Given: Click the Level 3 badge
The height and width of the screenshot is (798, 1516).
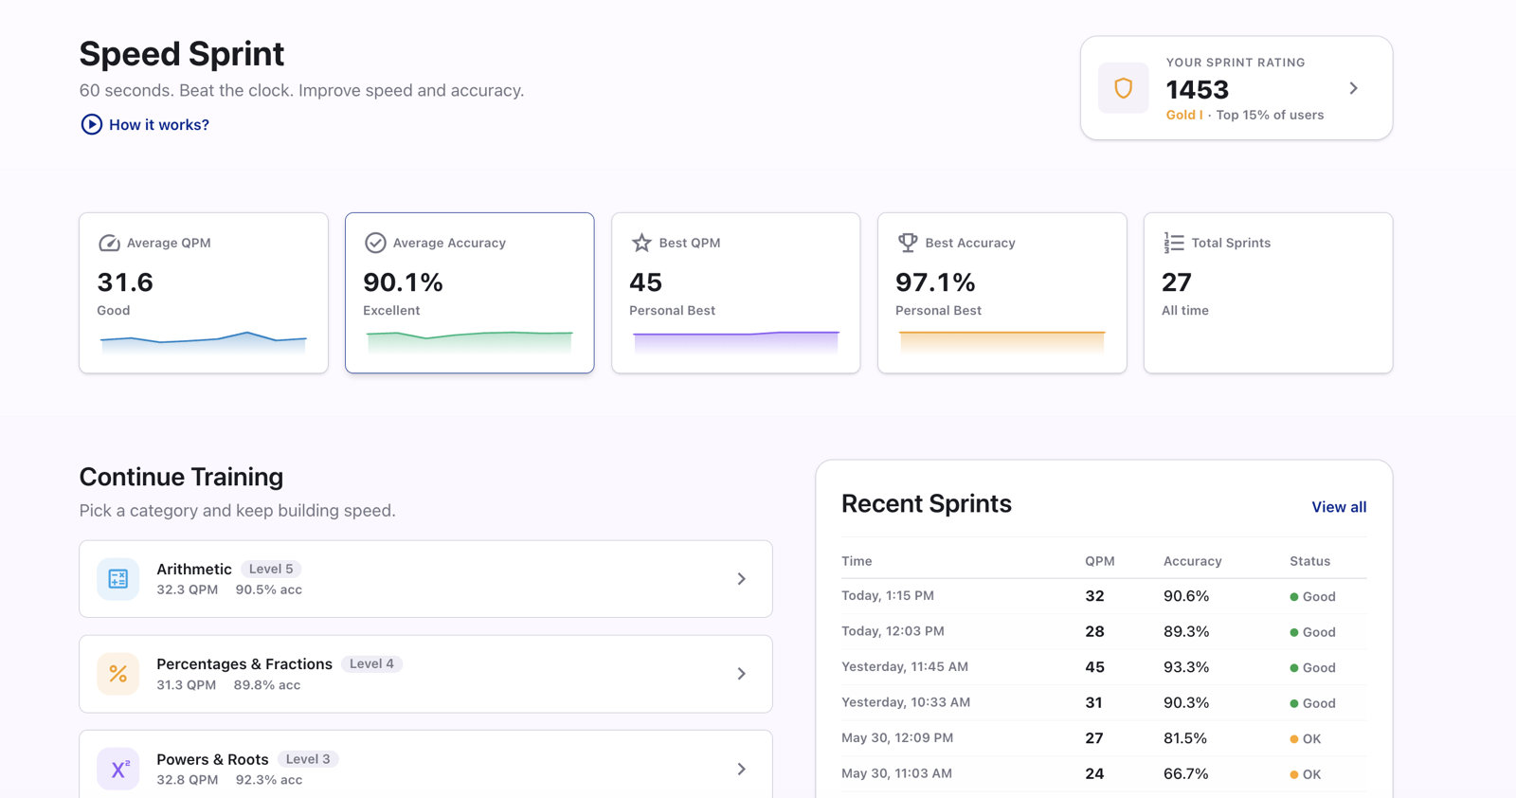Looking at the screenshot, I should click(308, 759).
